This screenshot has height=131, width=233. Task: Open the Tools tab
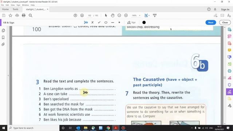tap(15, 9)
